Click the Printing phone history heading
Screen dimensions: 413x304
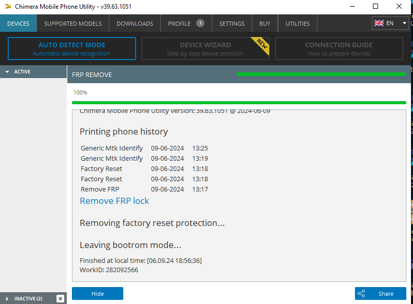[124, 131]
